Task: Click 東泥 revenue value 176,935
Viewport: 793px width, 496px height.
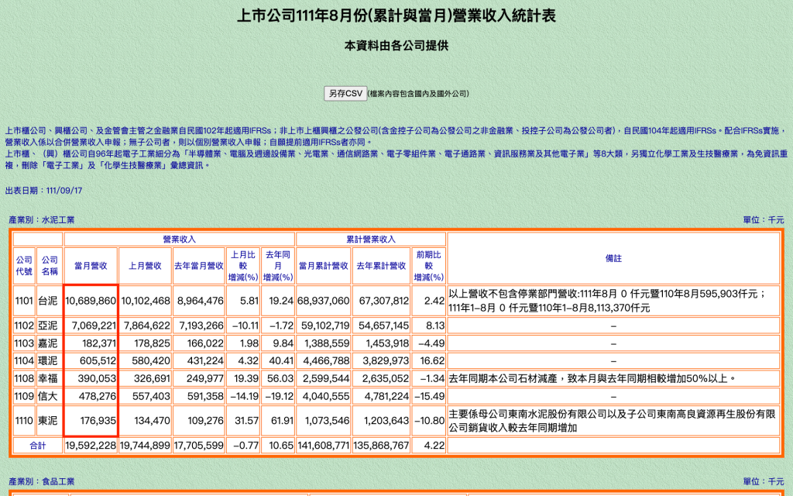Action: (91, 421)
